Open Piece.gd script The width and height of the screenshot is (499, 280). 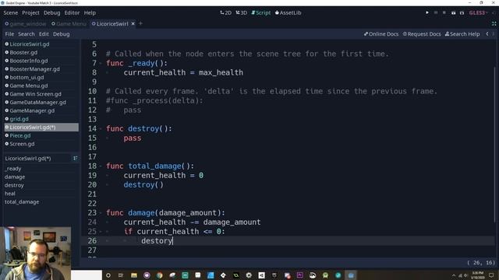coord(41,135)
